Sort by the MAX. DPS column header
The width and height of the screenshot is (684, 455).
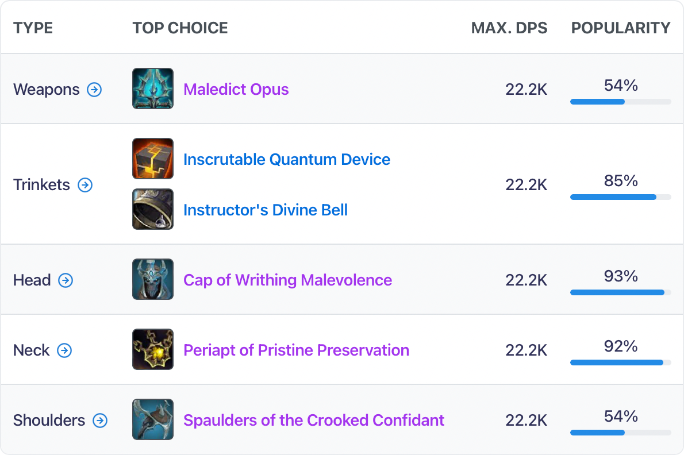point(509,27)
